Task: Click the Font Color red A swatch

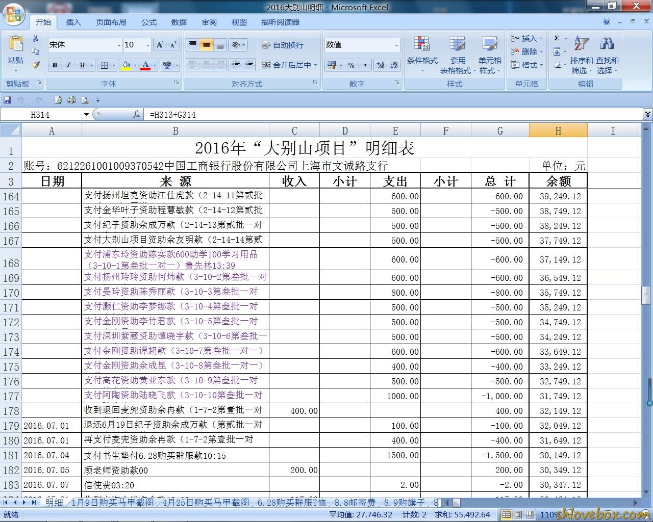Action: click(145, 65)
